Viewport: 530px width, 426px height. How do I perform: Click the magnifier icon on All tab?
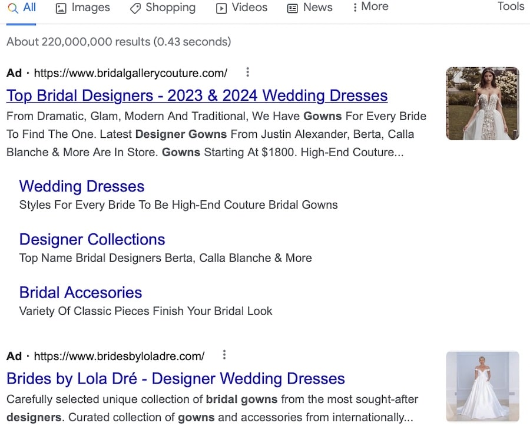pos(13,8)
